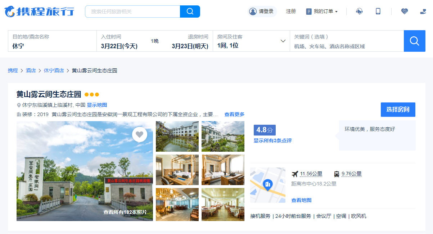Click 查看地图 link under map

[301, 200]
